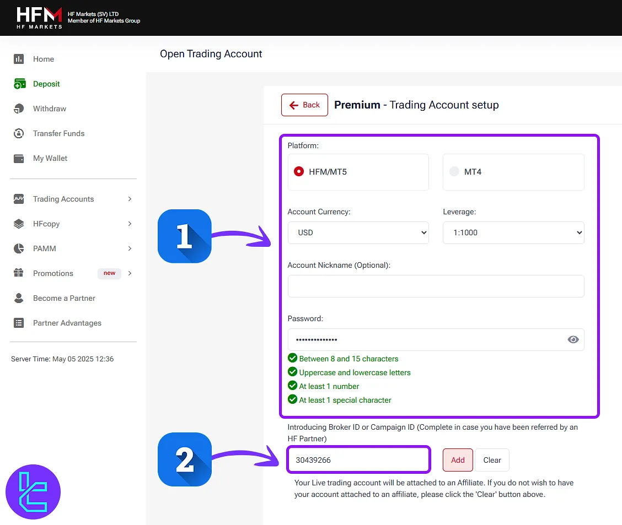This screenshot has height=525, width=622.
Task: Click the Promotions gift icon
Action: (x=19, y=273)
